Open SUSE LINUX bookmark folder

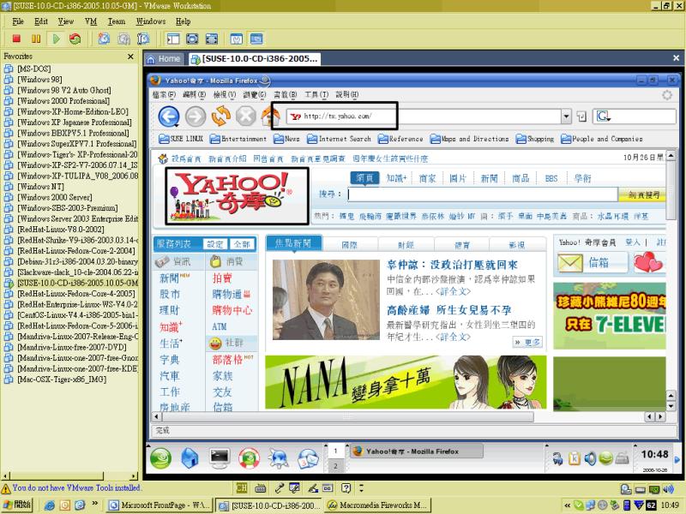point(181,139)
